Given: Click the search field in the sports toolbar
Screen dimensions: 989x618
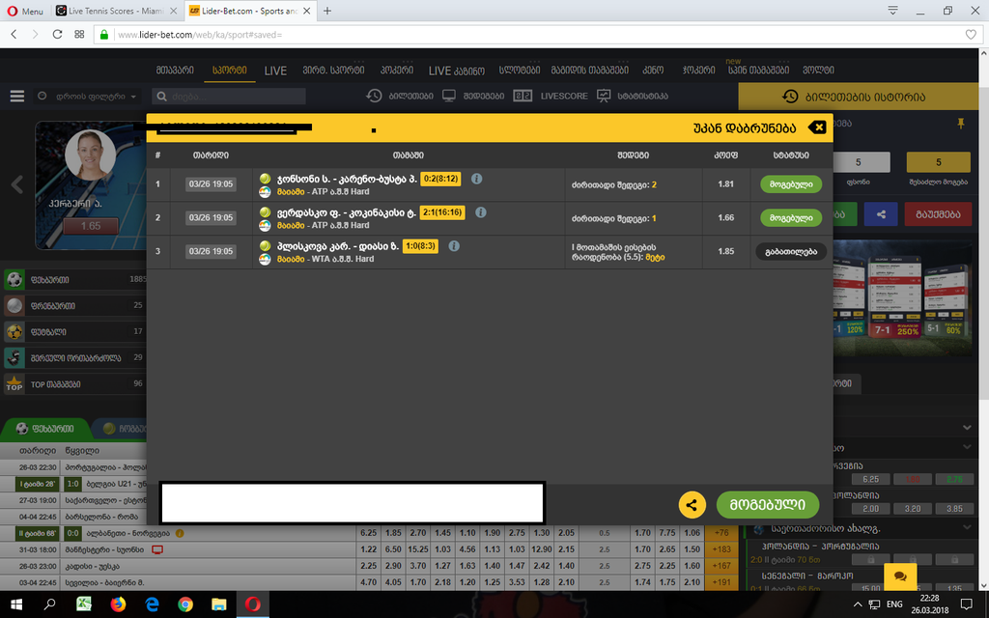Looking at the screenshot, I should pyautogui.click(x=229, y=97).
